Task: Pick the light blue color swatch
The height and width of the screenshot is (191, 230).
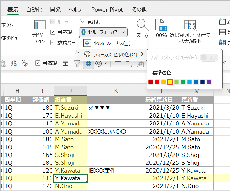Action: pos(190,82)
